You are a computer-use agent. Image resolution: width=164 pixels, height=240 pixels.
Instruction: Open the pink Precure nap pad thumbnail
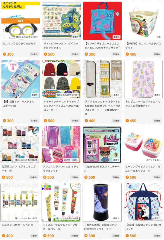tap(143, 79)
